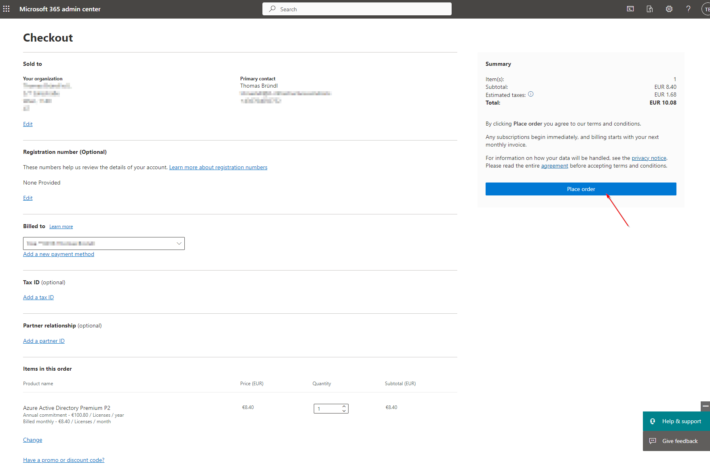Click the Quantity column header

(322, 384)
